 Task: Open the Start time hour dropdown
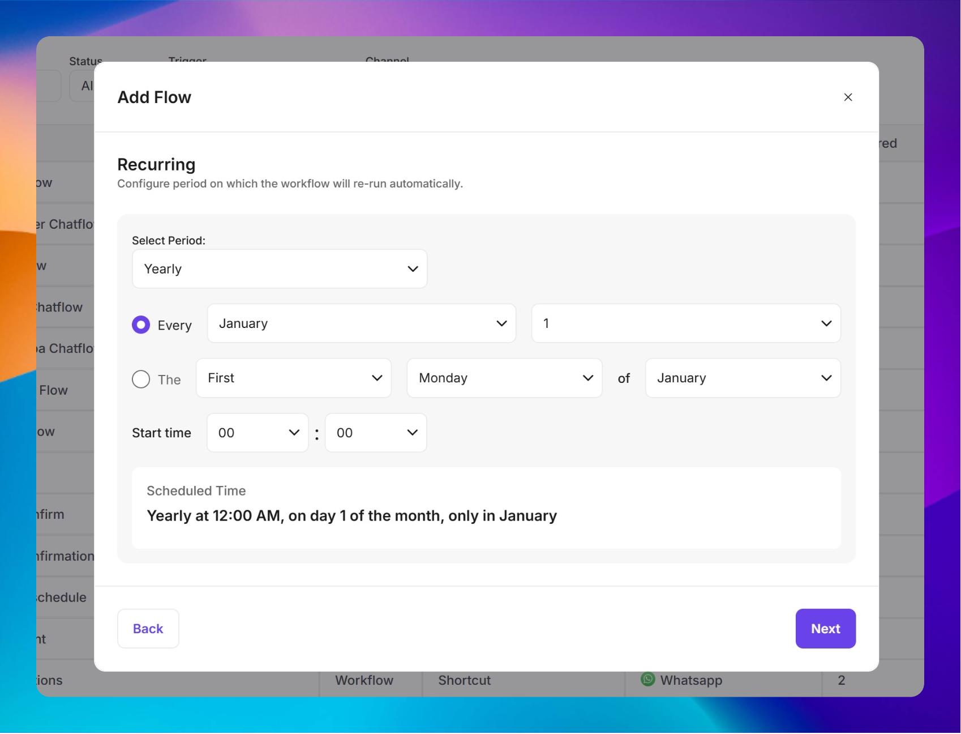[x=258, y=433]
